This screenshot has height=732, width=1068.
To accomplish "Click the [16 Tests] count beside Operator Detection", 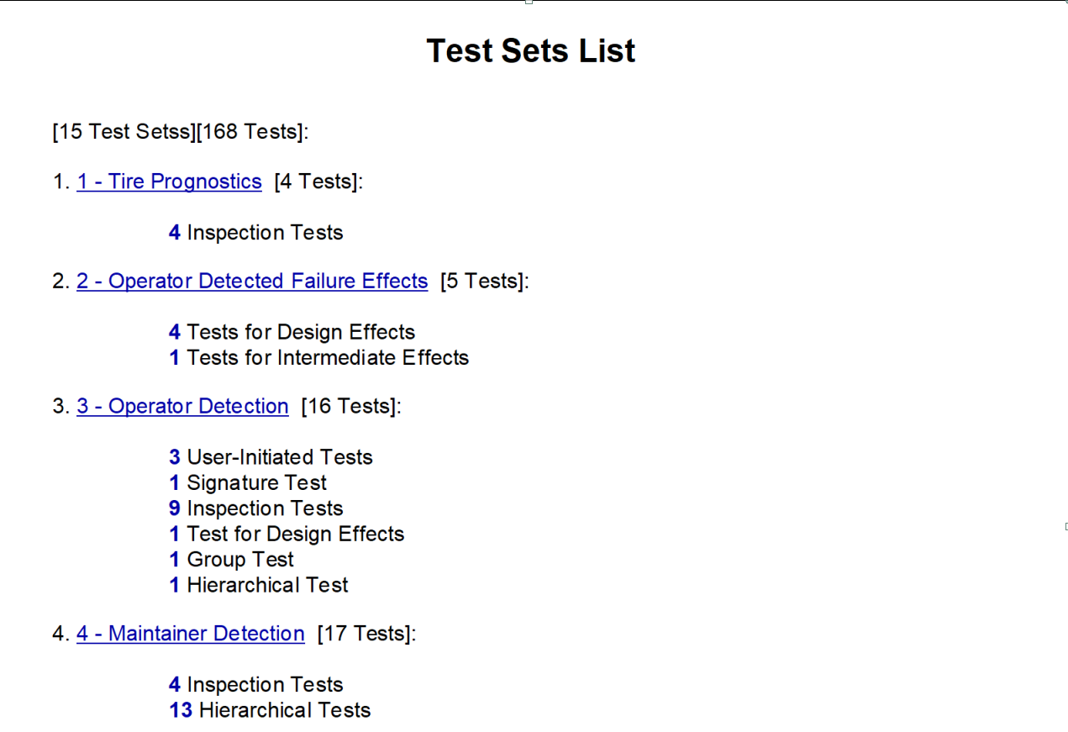I will click(x=351, y=406).
